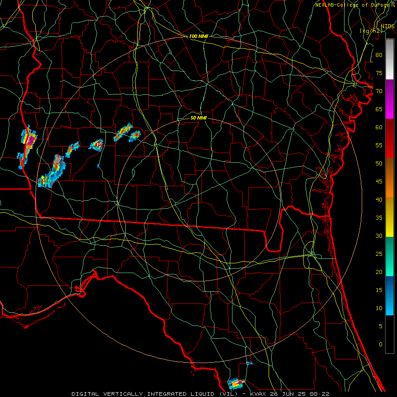This screenshot has height=397, width=397.
Task: Click the [kg/m2] units label
Action: 371,31
